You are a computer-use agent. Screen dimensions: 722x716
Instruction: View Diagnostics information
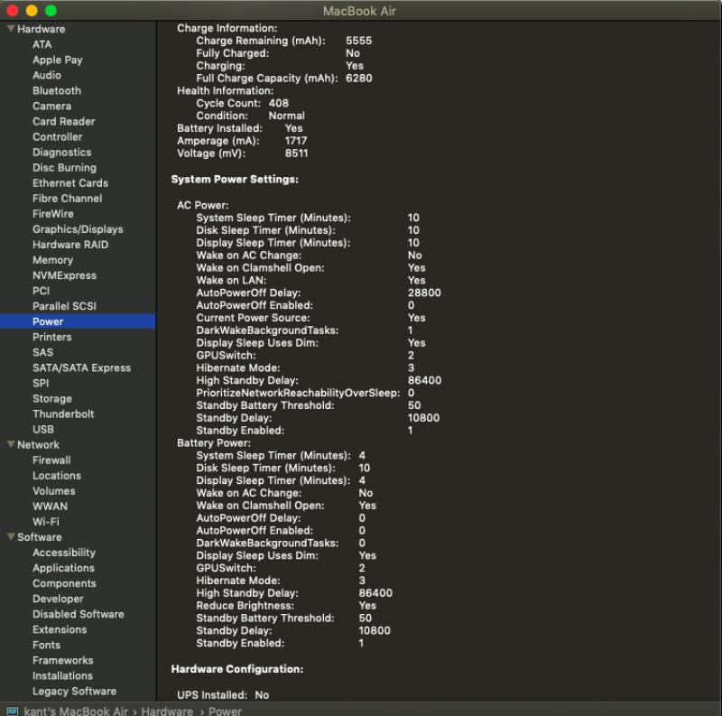[x=62, y=152]
